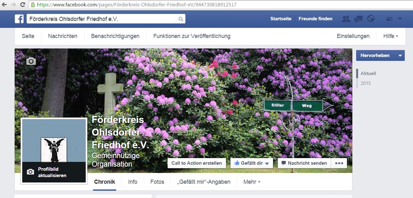The image size is (413, 198).
Task: Click Call to Action erstellen button
Action: 197,163
